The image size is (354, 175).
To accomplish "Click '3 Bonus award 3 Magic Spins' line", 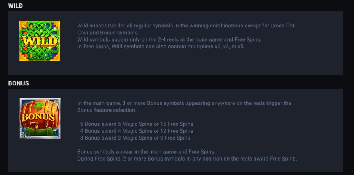I will 134,138.
